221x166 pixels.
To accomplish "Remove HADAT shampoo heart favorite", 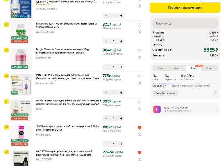I will (x=140, y=152).
